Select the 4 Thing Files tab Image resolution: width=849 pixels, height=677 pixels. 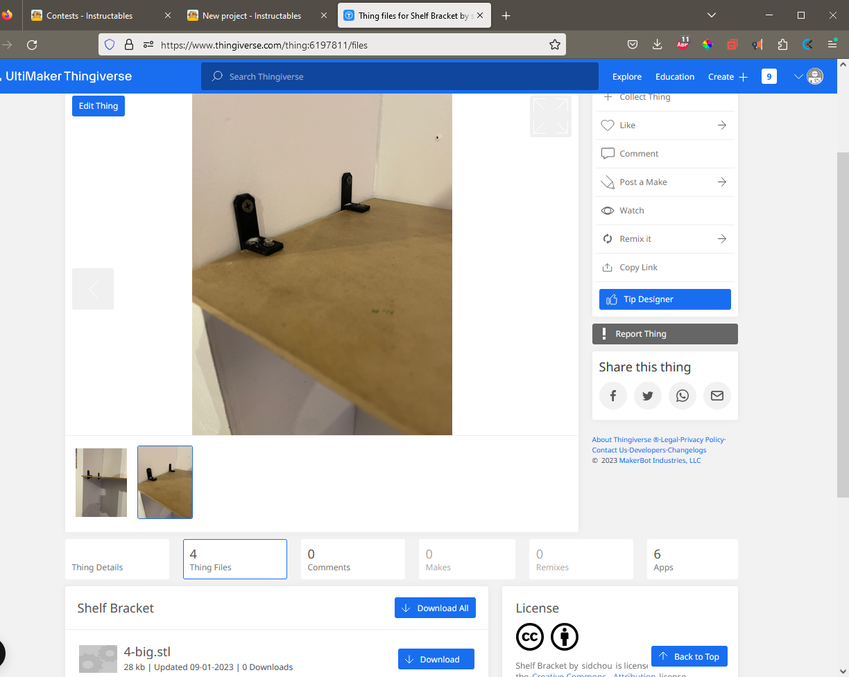click(235, 559)
